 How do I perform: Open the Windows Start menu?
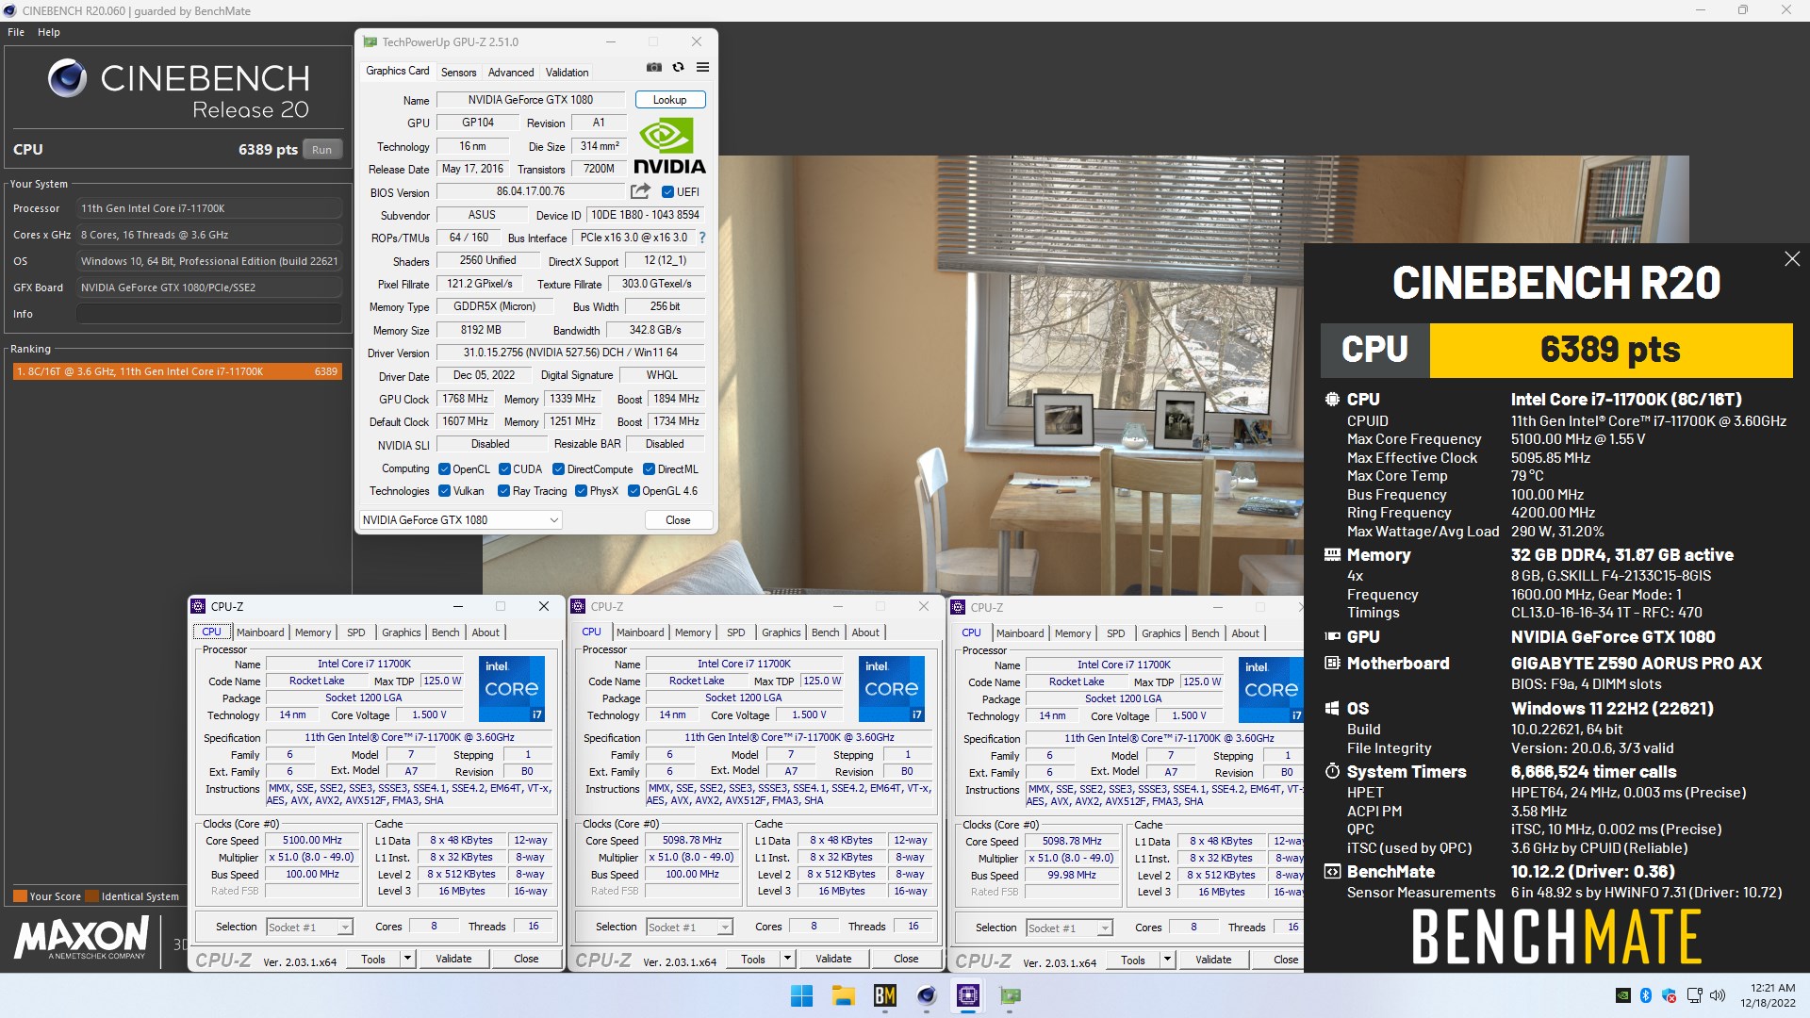tap(801, 995)
